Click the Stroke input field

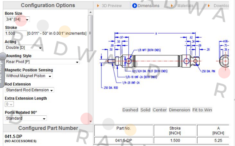click(x=16, y=33)
